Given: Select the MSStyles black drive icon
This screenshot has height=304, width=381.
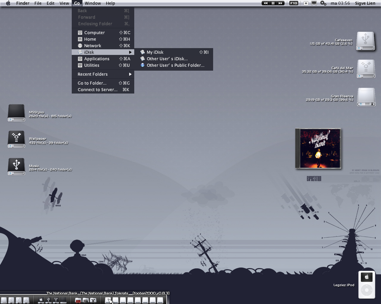Looking at the screenshot, I should [16, 113].
